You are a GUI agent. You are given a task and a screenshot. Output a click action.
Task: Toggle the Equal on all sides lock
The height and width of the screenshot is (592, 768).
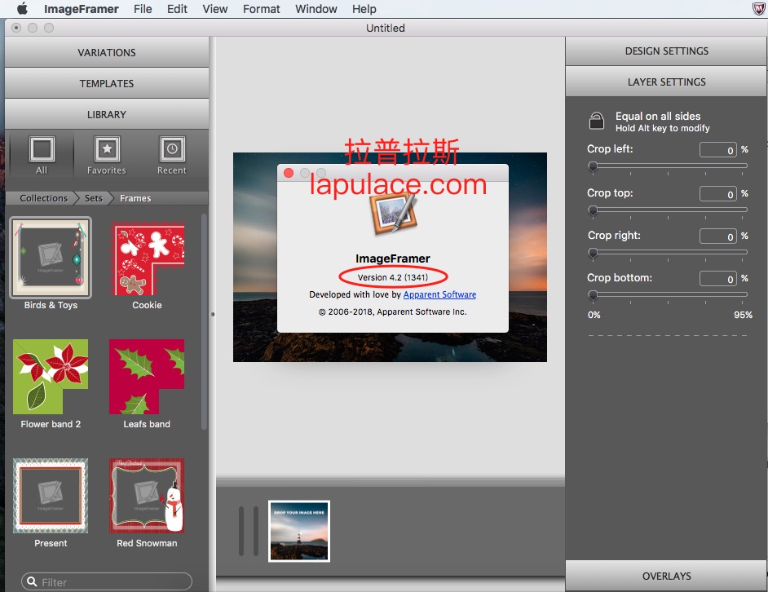(597, 121)
